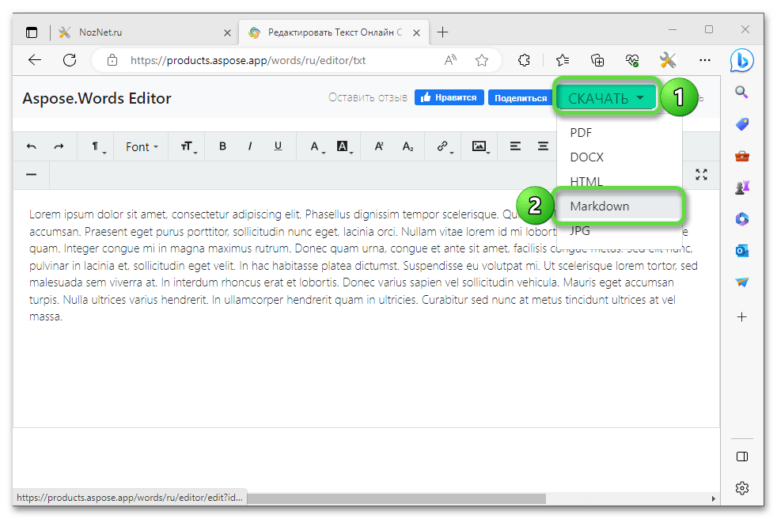777x519 pixels.
Task: Redo the last edit in the editor toolbar
Action: [59, 146]
